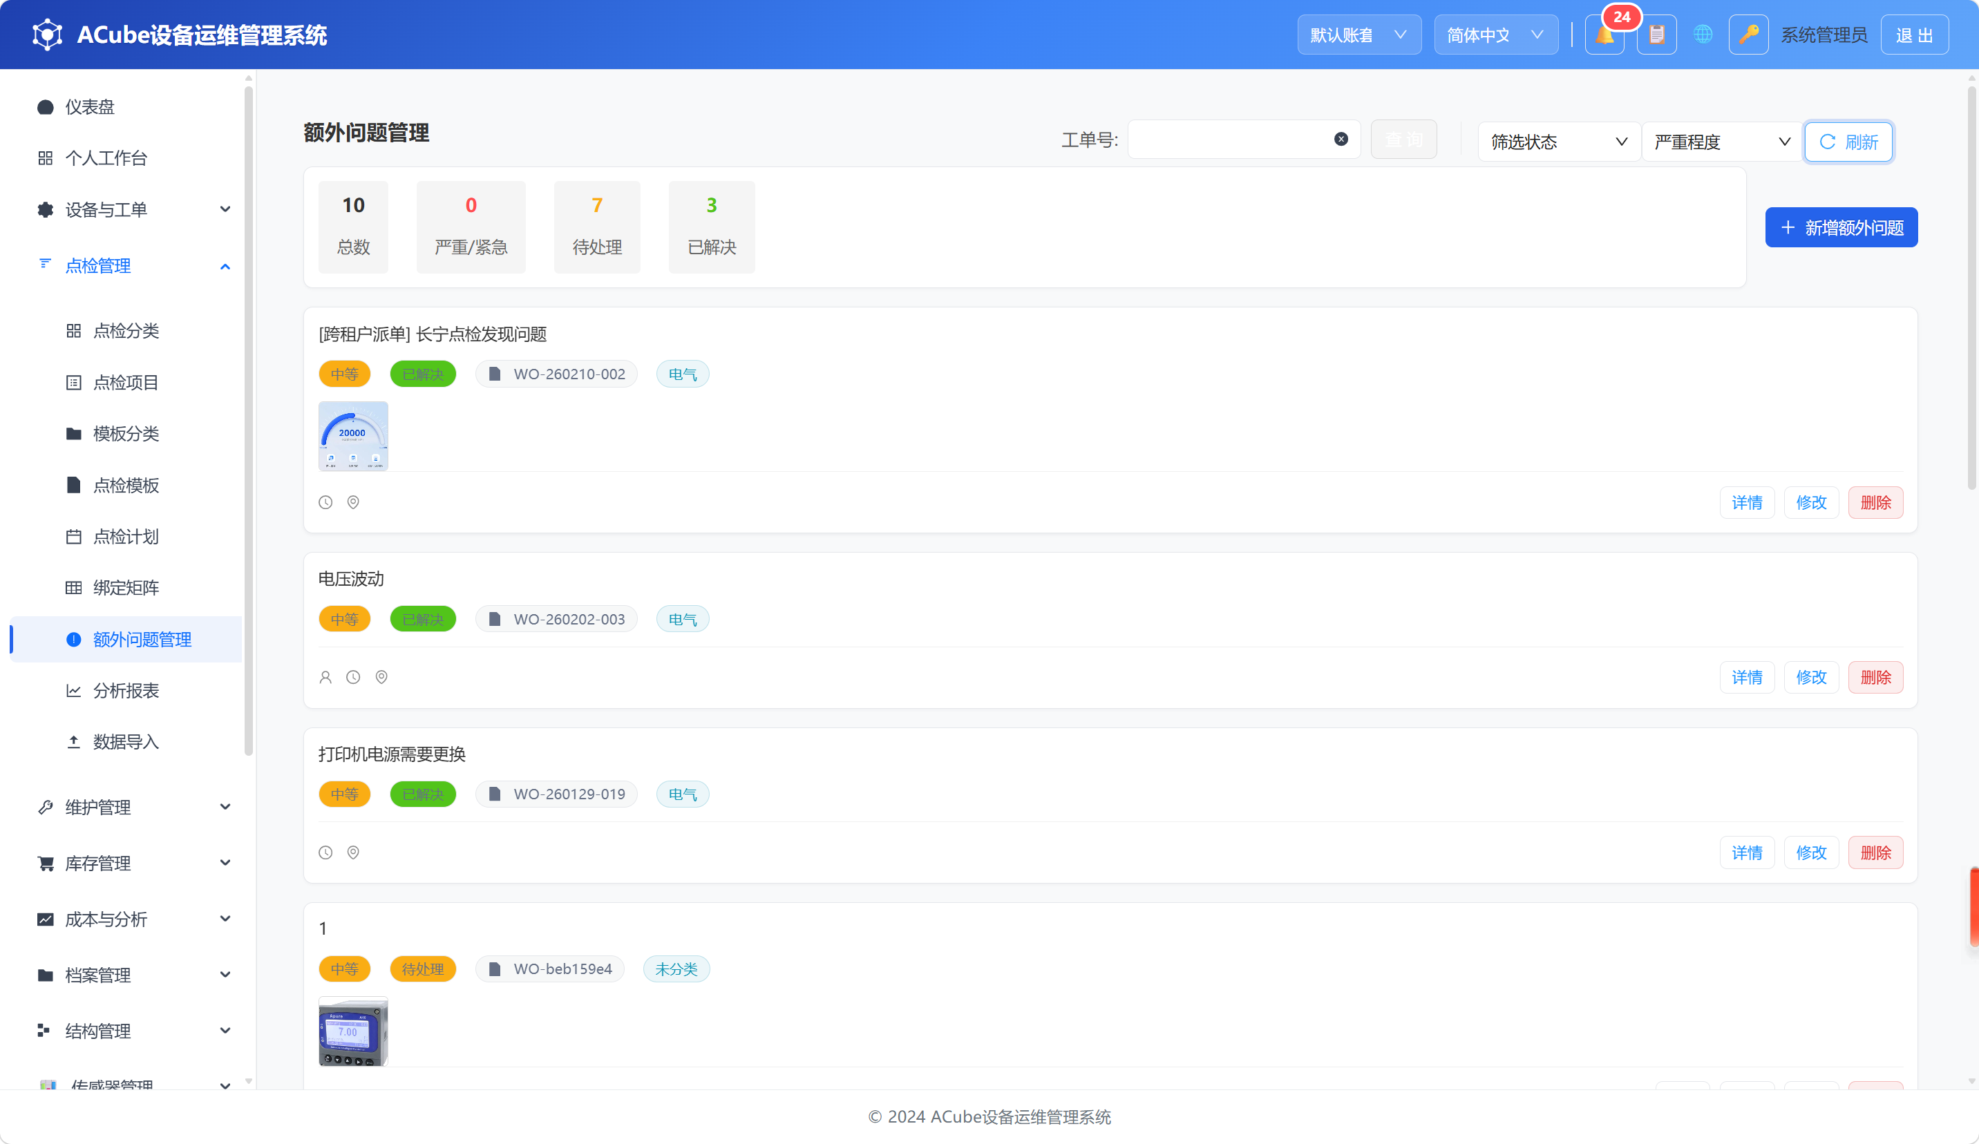
Task: Open 点检分类 submenu item
Action: pos(126,331)
